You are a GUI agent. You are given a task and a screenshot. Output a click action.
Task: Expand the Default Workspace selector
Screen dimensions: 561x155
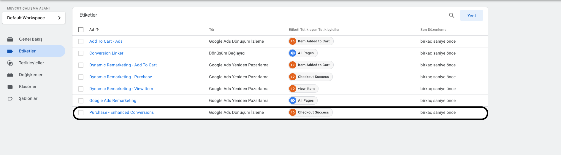[x=34, y=18]
